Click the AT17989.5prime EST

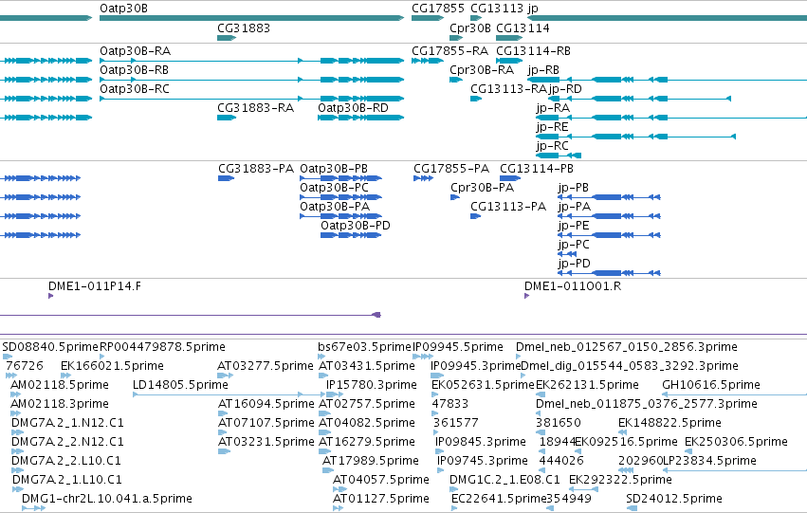(x=328, y=470)
